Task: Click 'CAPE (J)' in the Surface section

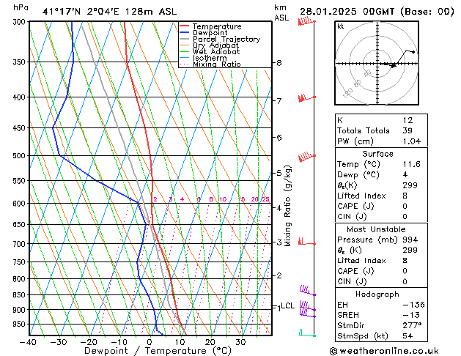Action: (x=355, y=206)
